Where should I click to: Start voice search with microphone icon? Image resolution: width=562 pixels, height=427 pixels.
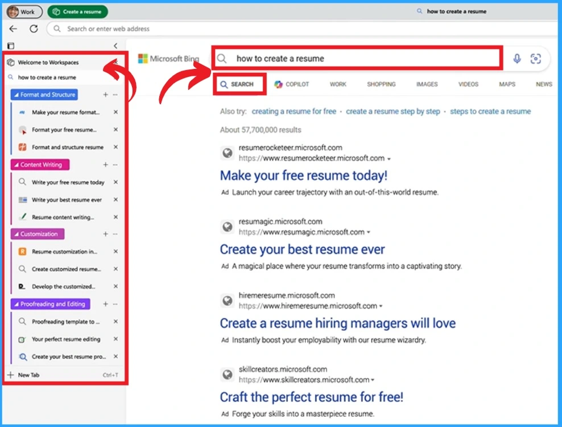point(517,59)
